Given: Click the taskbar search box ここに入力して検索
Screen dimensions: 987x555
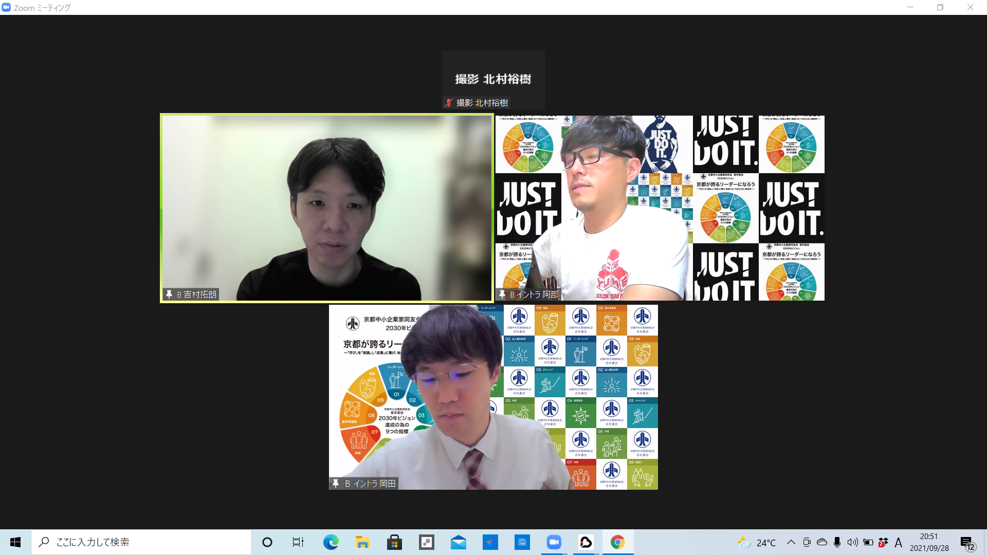Looking at the screenshot, I should coord(141,542).
